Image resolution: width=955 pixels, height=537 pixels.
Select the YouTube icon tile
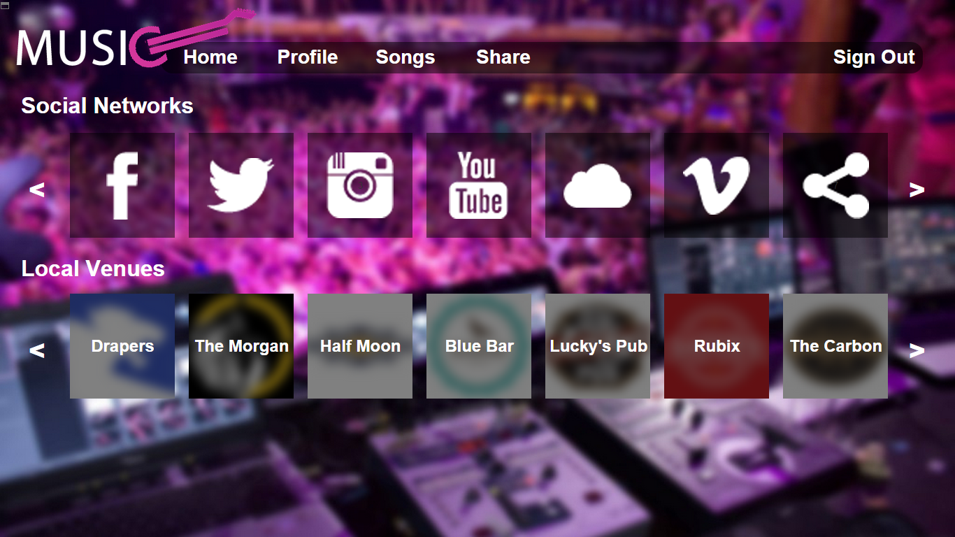pyautogui.click(x=479, y=185)
